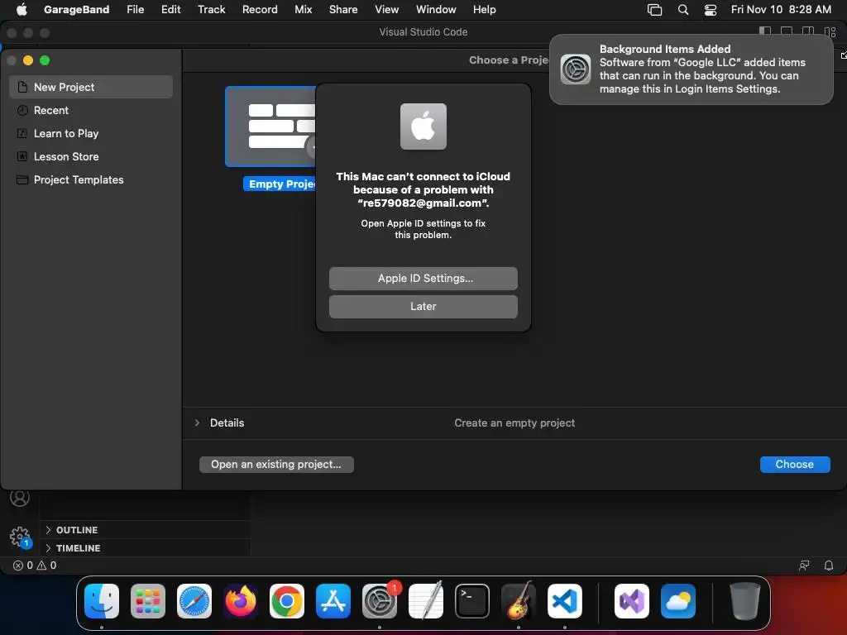Click the screen mirroring menu bar icon

[x=655, y=10]
